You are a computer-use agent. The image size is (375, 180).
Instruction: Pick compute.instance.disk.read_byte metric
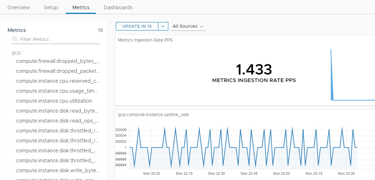57,111
